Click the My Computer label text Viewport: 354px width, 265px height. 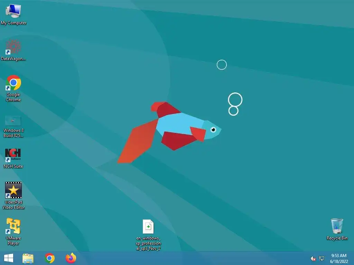pos(13,23)
